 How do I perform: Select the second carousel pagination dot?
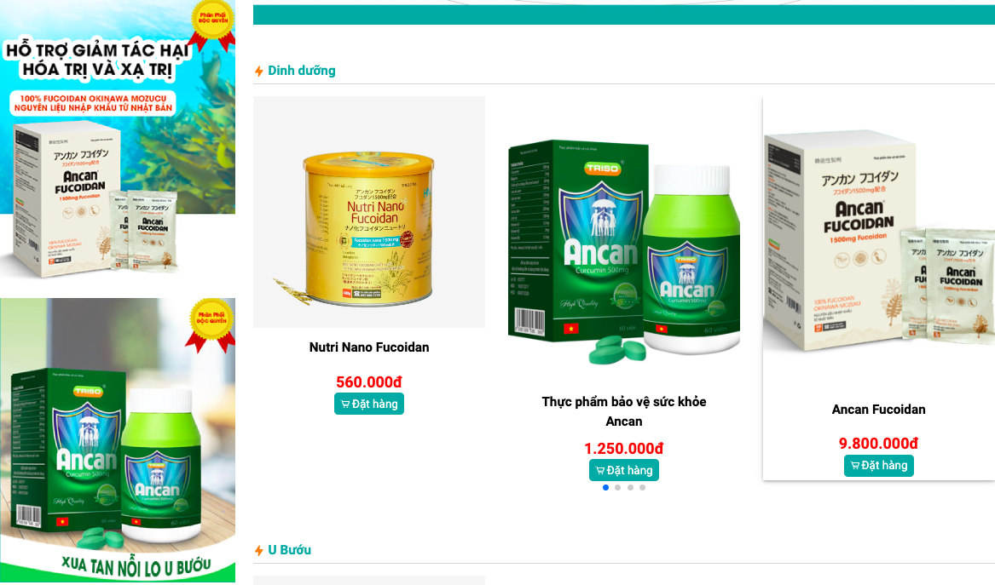[x=617, y=487]
